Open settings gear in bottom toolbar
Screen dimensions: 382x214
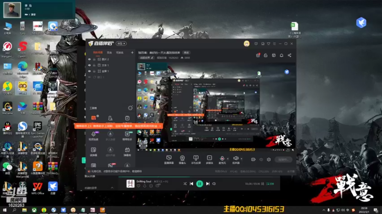tap(269, 159)
